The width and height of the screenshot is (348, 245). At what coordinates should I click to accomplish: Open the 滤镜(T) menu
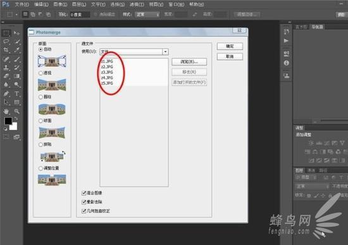[x=137, y=4]
